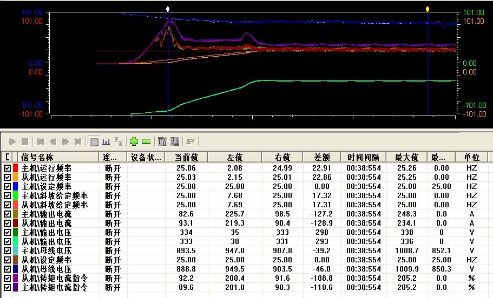The height and width of the screenshot is (298, 493).
Task: Click the 最大值 column header
Action: coord(406,157)
